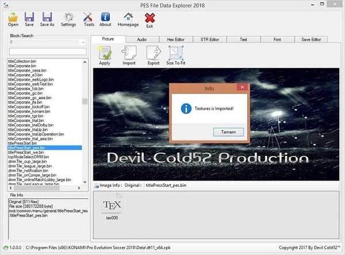The width and height of the screenshot is (345, 255).
Task: Click the File size line in File Info
Action: 30,206
